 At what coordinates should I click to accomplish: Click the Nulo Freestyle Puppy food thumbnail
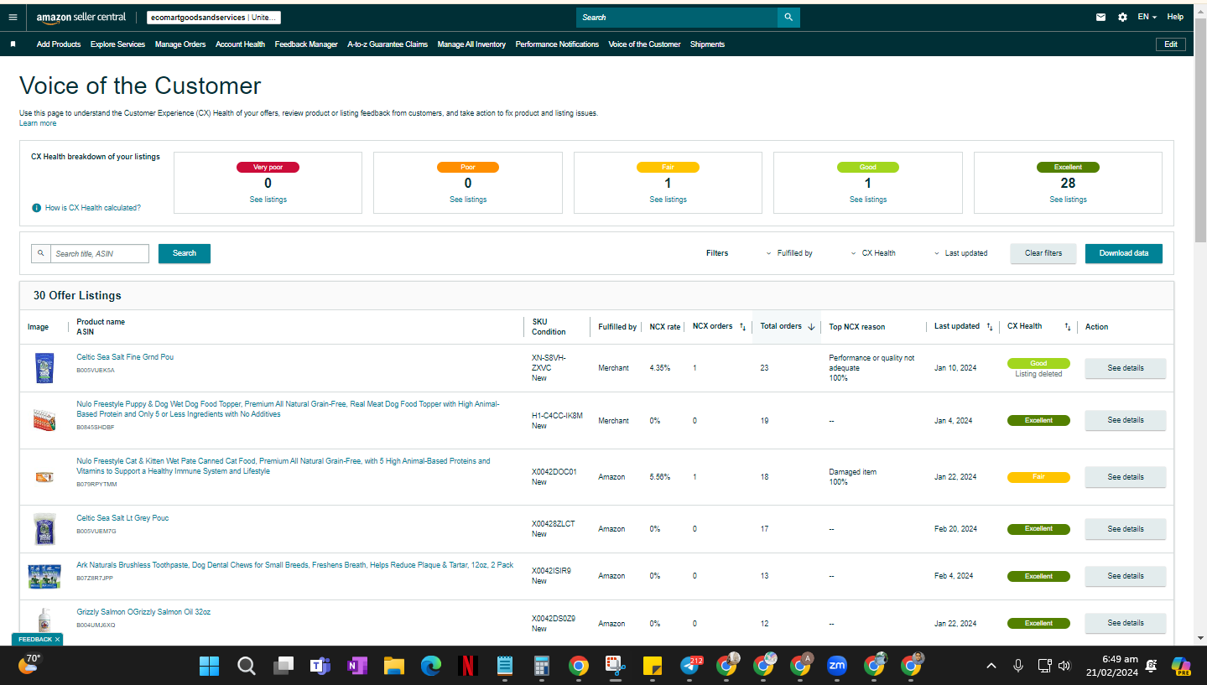pyautogui.click(x=44, y=420)
